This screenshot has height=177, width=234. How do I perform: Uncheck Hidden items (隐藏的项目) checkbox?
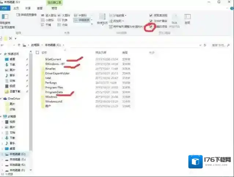coord(151,26)
